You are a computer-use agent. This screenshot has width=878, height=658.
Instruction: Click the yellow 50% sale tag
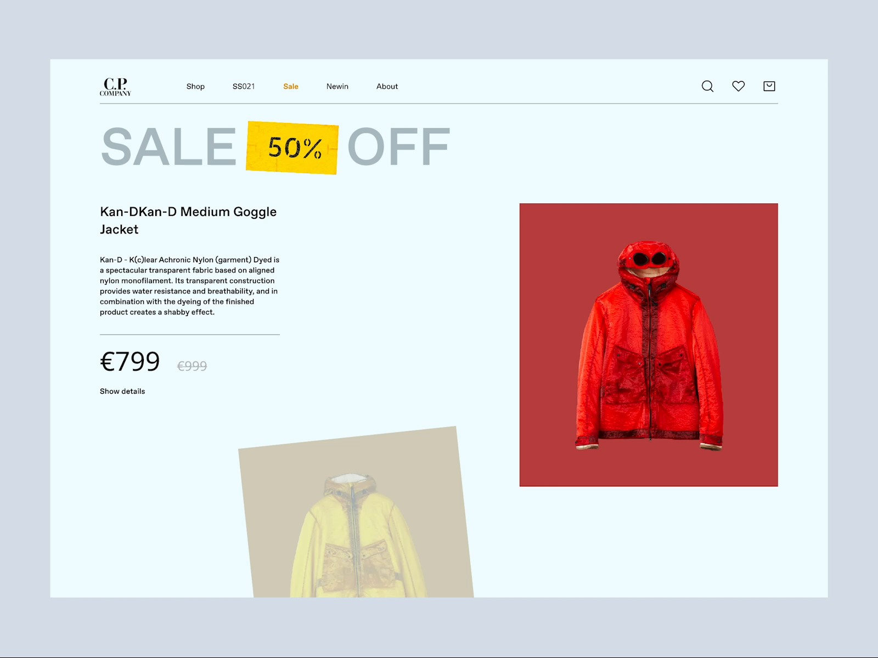pos(292,148)
